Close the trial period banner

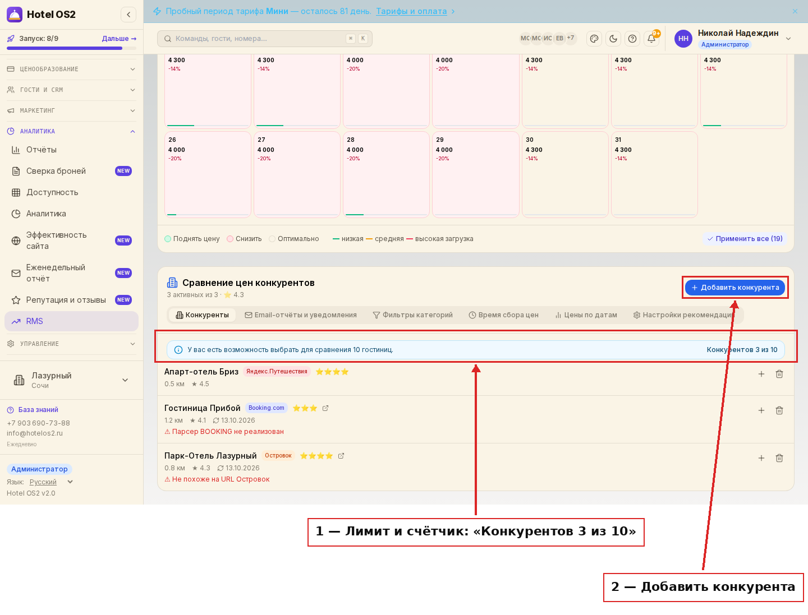(x=795, y=11)
